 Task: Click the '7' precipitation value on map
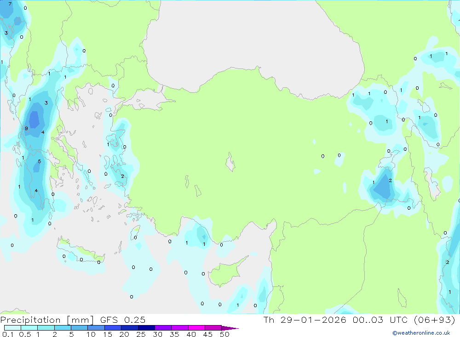coord(10,4)
